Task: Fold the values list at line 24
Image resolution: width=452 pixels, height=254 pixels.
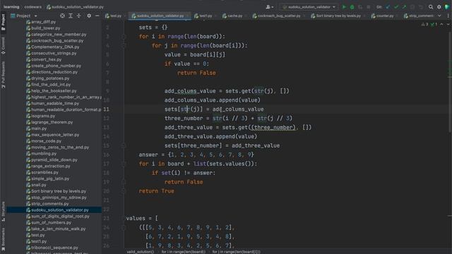Action: pyautogui.click(x=124, y=227)
